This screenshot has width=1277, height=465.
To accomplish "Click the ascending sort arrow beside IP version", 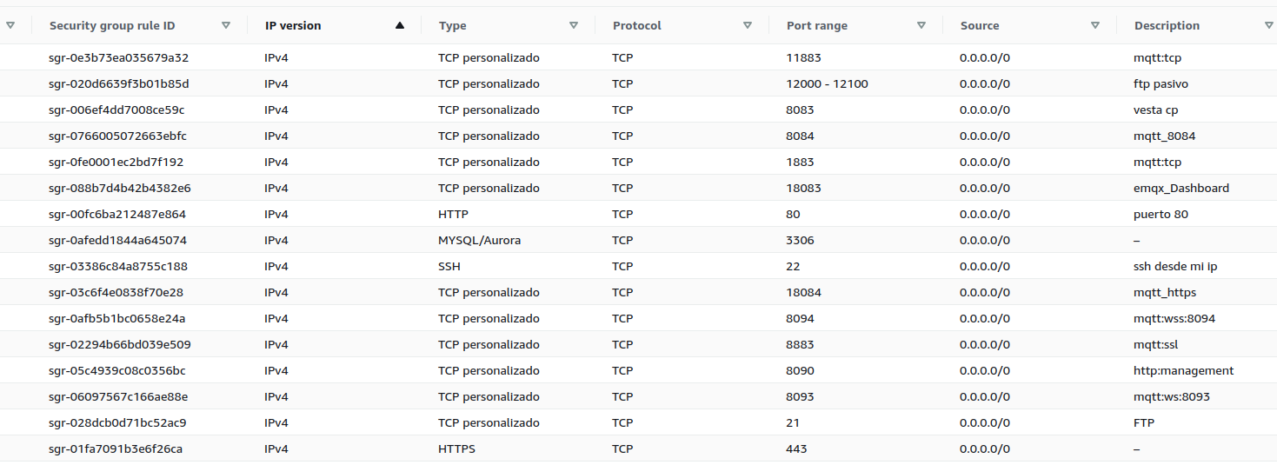I will click(x=400, y=25).
